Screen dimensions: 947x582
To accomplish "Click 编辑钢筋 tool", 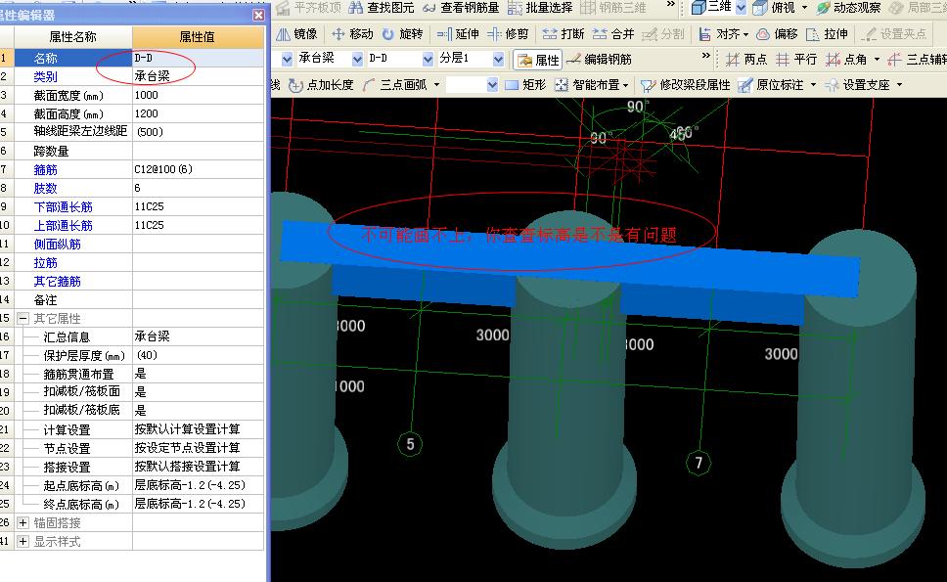I will (599, 59).
